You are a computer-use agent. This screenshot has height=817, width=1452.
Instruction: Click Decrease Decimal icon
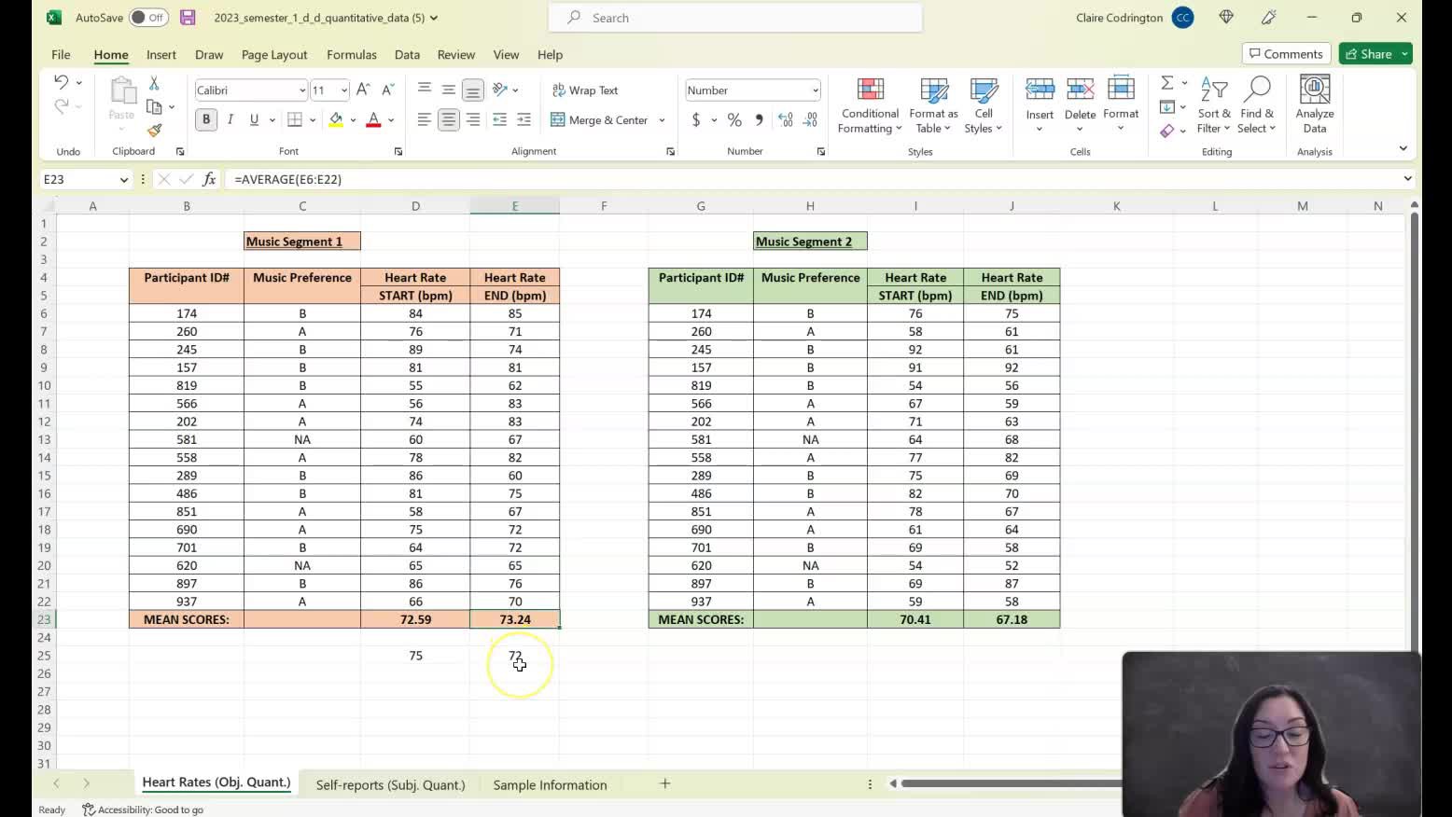coord(810,119)
